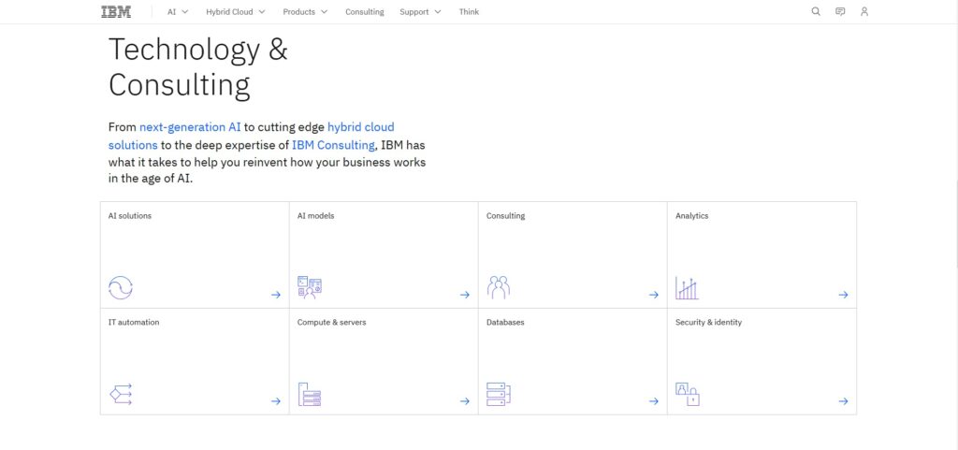Viewport: 958px width, 450px height.
Task: Click arrow on IT automation card
Action: coord(276,401)
